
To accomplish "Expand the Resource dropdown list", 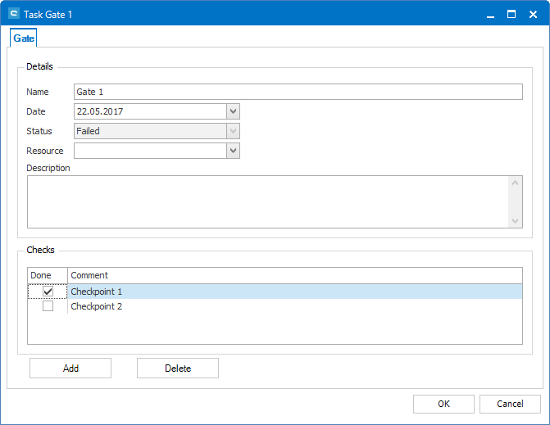I will click(x=233, y=151).
